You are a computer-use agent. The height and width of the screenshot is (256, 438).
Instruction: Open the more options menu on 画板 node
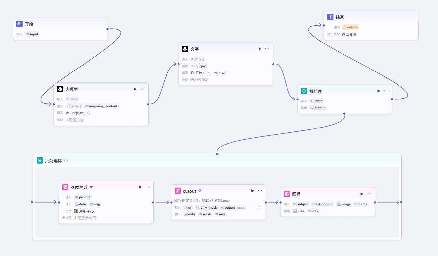369,194
